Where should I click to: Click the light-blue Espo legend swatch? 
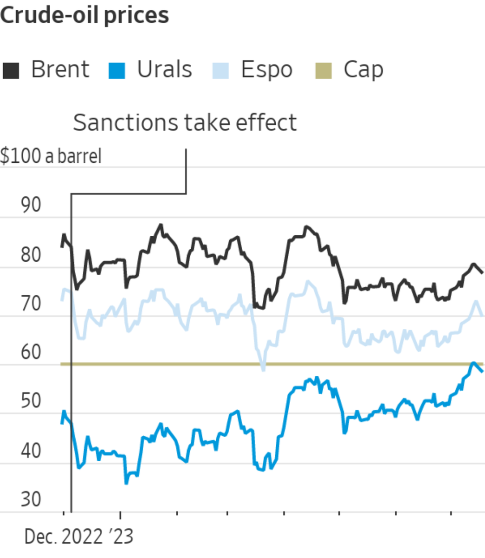[220, 71]
